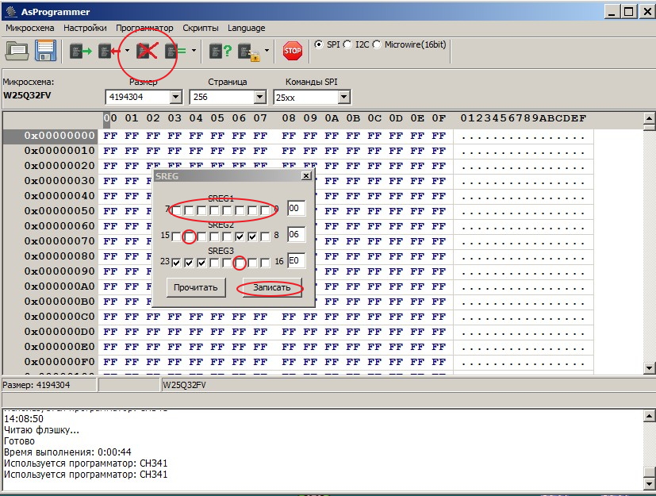Click the read chip icon with green arrow
The width and height of the screenshot is (656, 496).
(x=80, y=52)
